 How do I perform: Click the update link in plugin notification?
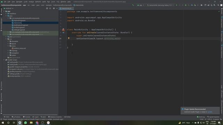[x=210, y=112]
